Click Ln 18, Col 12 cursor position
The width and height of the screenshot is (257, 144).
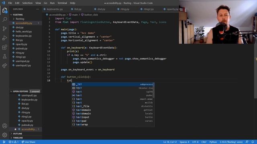coord(170,142)
